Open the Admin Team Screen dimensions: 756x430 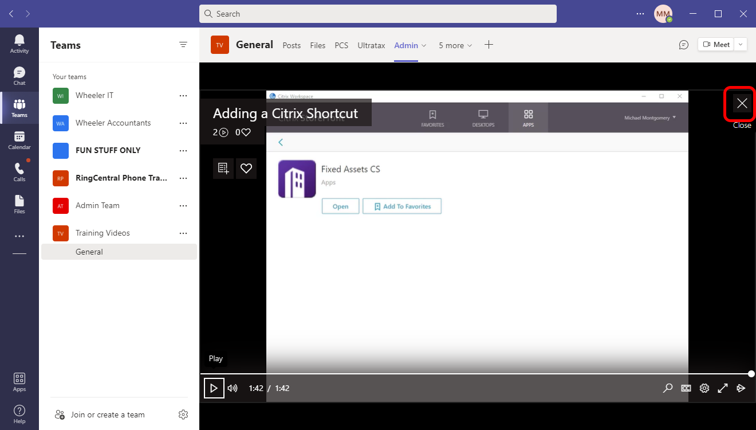pyautogui.click(x=97, y=205)
